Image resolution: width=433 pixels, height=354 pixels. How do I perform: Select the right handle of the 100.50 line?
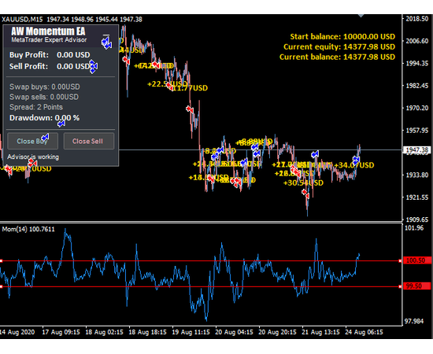click(x=400, y=260)
